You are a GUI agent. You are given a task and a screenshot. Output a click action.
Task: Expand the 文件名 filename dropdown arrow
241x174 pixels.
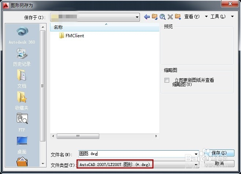tap(196, 154)
